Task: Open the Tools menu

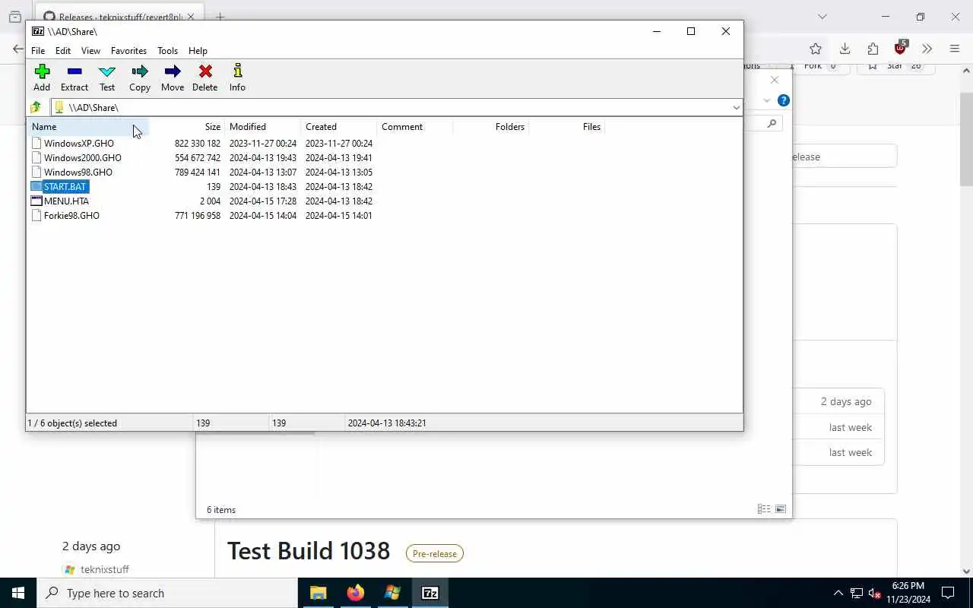Action: click(x=167, y=51)
